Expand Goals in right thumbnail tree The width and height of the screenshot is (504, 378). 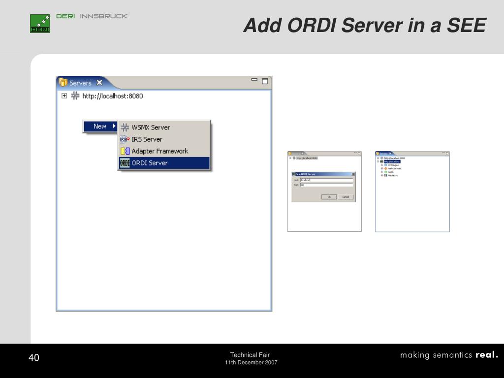[x=382, y=172]
